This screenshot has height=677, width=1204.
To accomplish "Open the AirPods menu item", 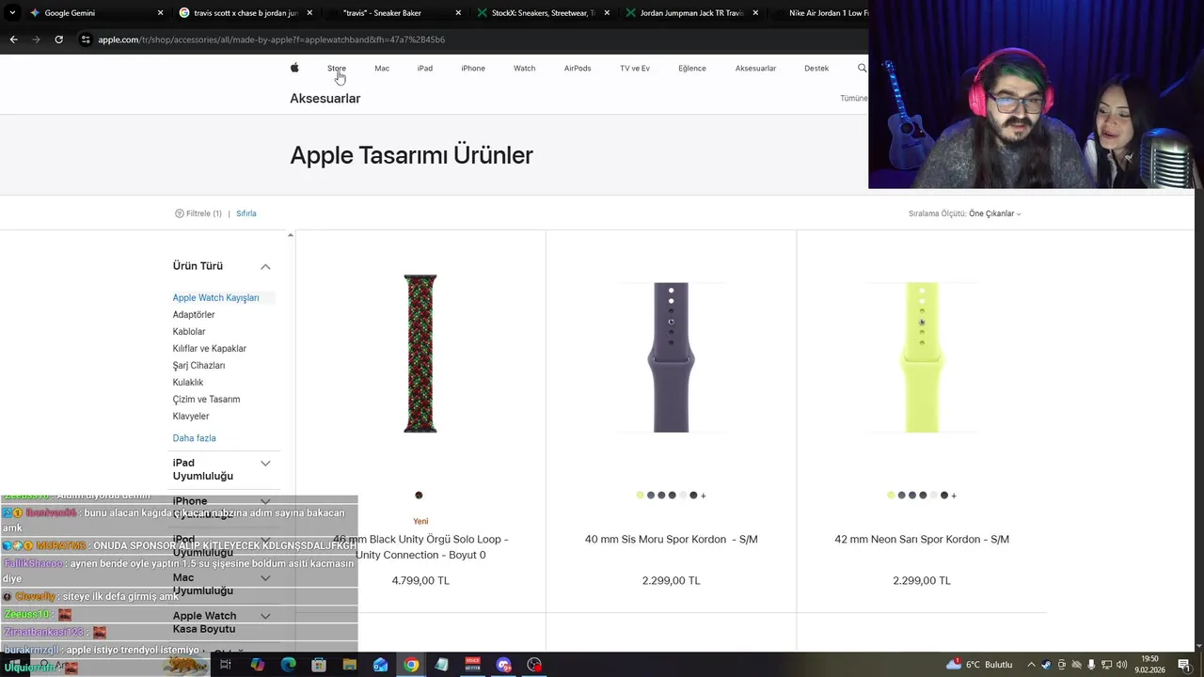I will pyautogui.click(x=578, y=68).
